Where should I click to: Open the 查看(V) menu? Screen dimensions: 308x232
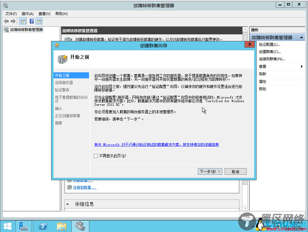45,14
